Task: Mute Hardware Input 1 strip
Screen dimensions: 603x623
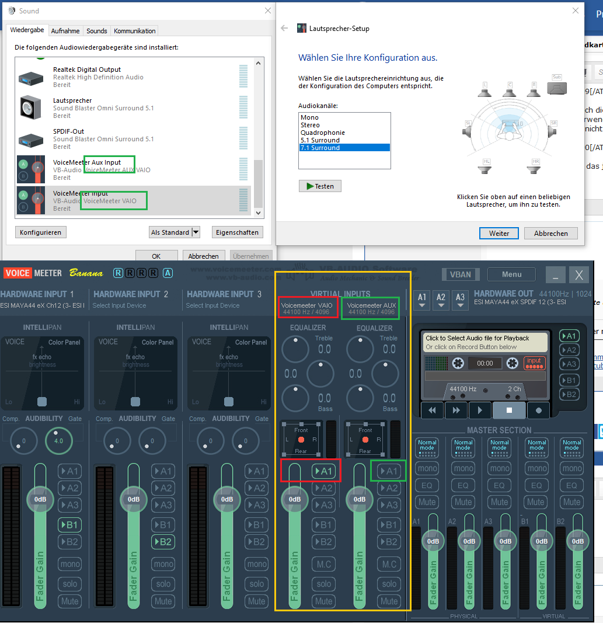Action: click(70, 601)
